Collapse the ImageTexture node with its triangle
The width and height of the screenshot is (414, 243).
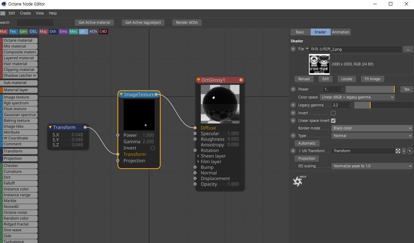click(121, 94)
